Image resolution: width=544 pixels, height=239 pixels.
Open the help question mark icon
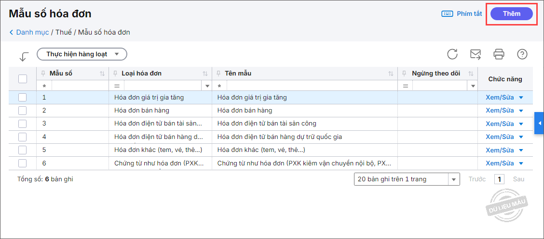522,54
